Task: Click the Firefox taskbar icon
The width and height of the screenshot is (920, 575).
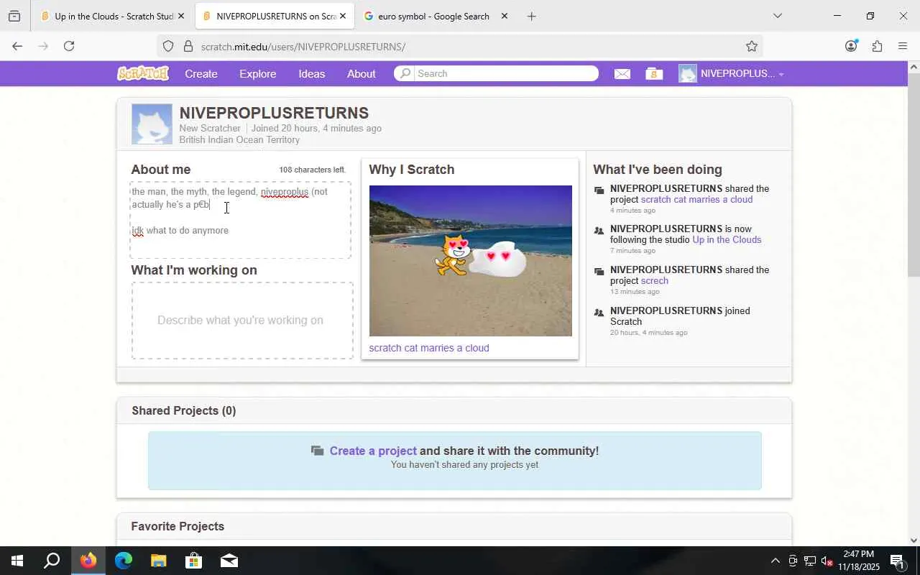Action: click(x=88, y=561)
